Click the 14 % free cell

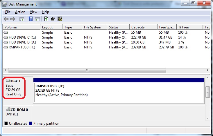coord(182,37)
